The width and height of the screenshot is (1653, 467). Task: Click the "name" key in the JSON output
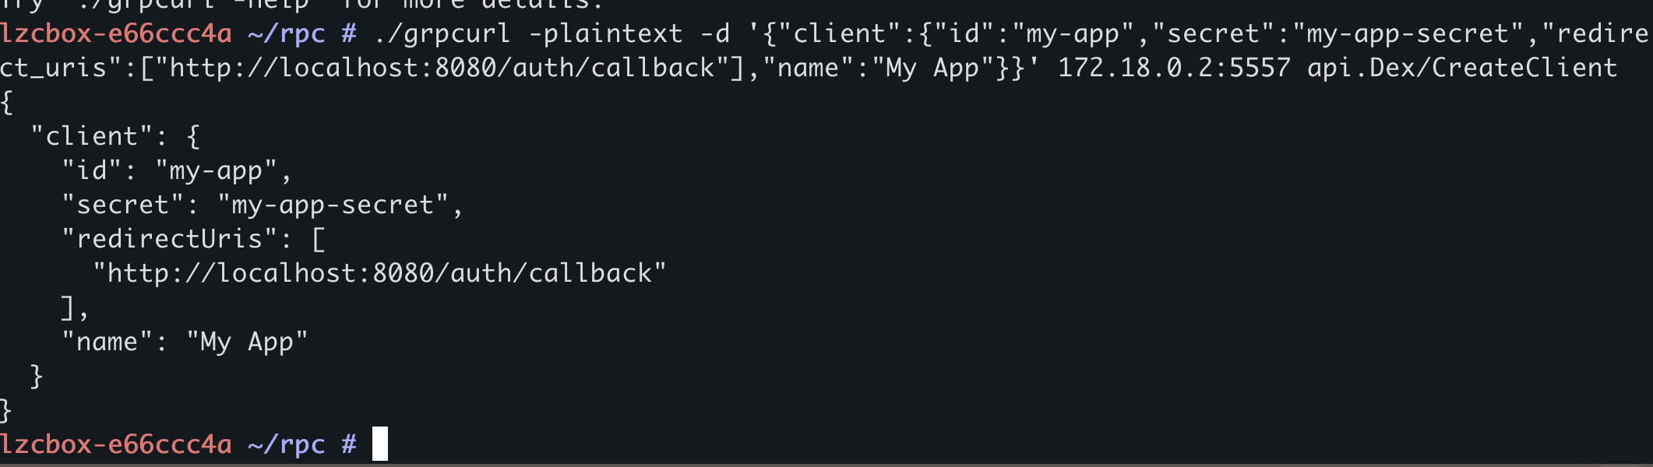107,342
